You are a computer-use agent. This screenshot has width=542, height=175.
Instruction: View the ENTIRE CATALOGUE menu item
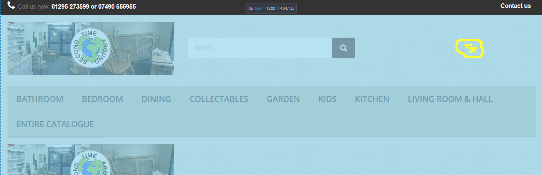pos(55,124)
